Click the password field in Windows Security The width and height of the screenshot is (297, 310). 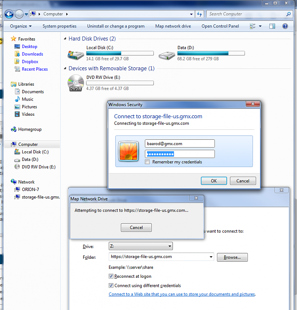[x=180, y=154]
